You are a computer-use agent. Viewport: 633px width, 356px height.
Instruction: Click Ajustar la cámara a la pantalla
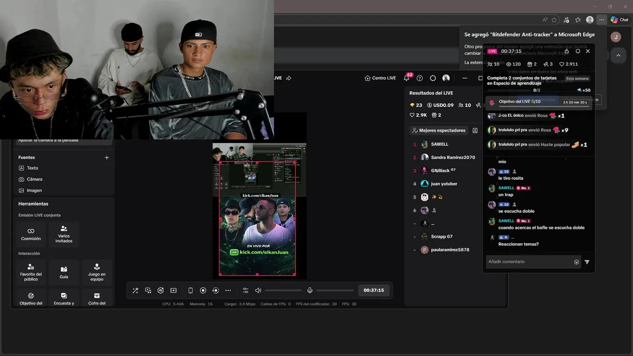click(x=48, y=140)
